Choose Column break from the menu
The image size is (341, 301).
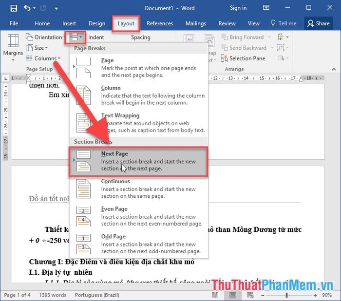(x=138, y=95)
